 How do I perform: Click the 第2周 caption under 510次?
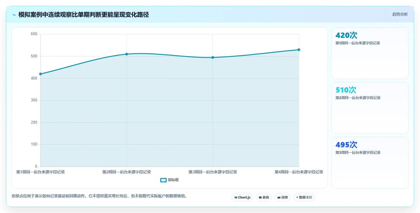coord(358,98)
